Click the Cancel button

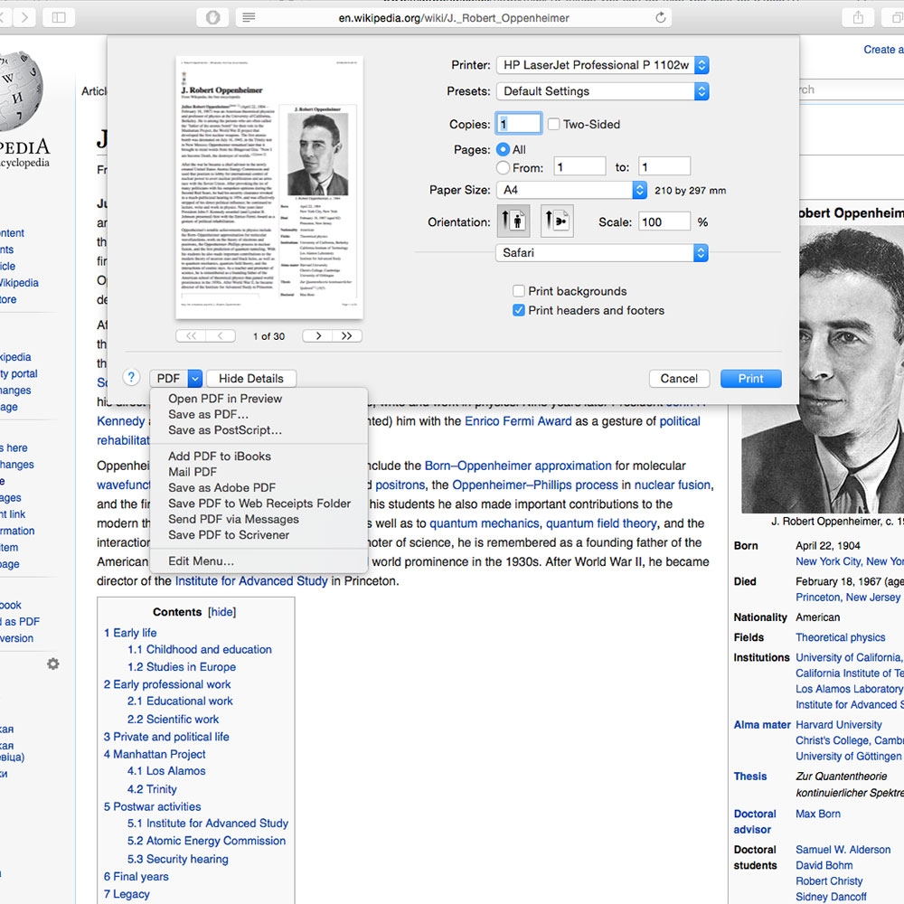coord(679,378)
